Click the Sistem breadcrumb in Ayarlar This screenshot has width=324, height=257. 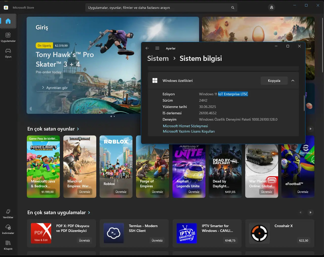pos(158,59)
